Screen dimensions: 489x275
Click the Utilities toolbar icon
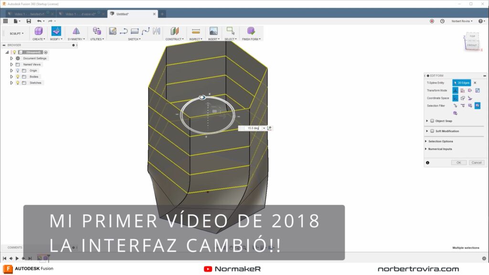point(97,31)
